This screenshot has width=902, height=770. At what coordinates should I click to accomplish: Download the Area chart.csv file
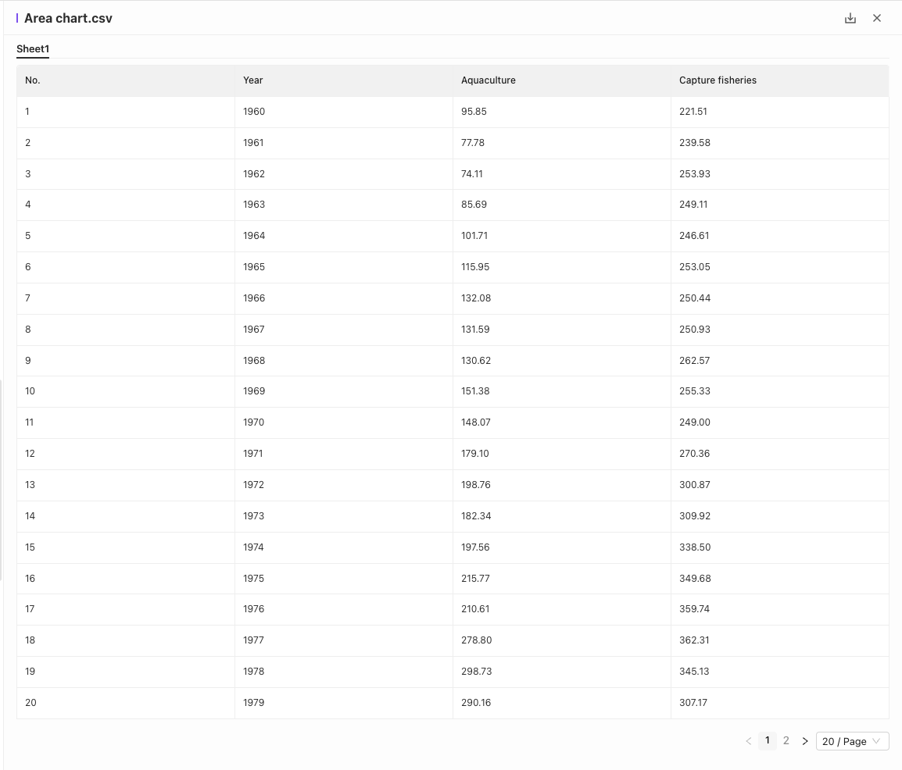pyautogui.click(x=850, y=19)
